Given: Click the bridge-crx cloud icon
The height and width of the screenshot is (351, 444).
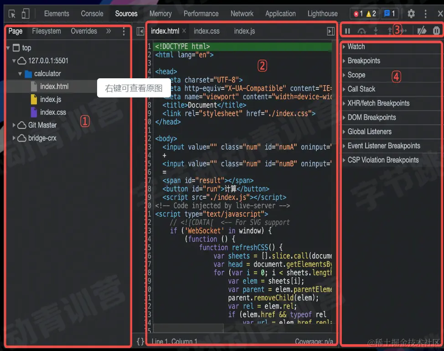Looking at the screenshot, I should [22, 138].
